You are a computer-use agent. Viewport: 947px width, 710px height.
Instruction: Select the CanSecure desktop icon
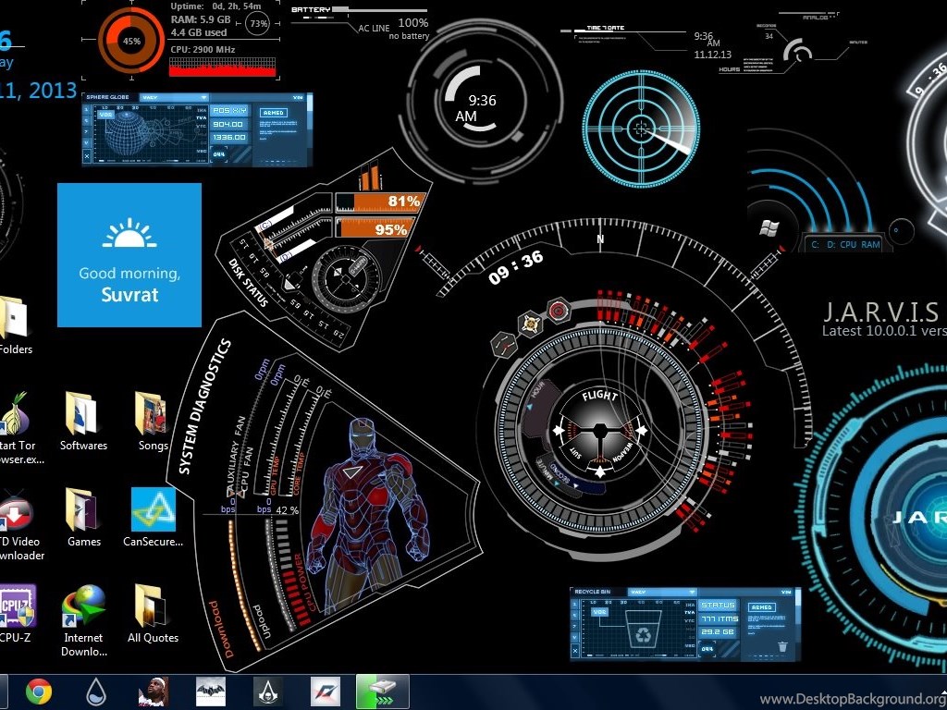click(x=153, y=518)
